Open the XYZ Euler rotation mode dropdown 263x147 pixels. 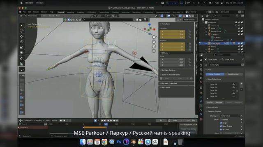(x=176, y=53)
